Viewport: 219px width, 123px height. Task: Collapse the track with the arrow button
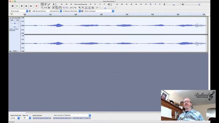(x=10, y=51)
